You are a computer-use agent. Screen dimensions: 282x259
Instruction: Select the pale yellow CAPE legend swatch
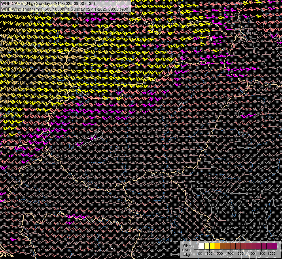pos(207,246)
